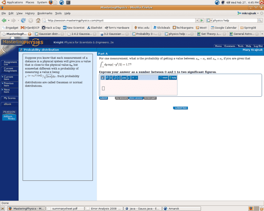Screen dimensions: 264x211
Task: Open the Google Calendar bookmark
Action: point(224,28)
